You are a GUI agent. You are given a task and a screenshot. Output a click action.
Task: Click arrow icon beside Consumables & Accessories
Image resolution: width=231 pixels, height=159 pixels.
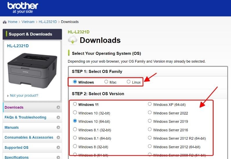[58, 137]
